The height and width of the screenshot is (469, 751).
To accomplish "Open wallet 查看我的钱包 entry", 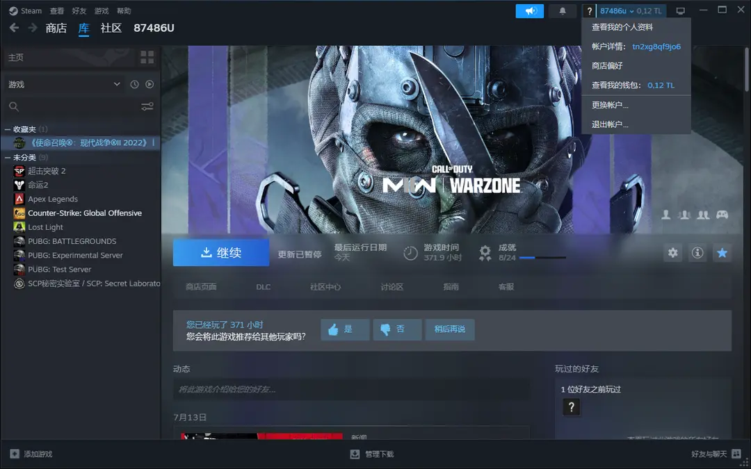I will tap(636, 85).
